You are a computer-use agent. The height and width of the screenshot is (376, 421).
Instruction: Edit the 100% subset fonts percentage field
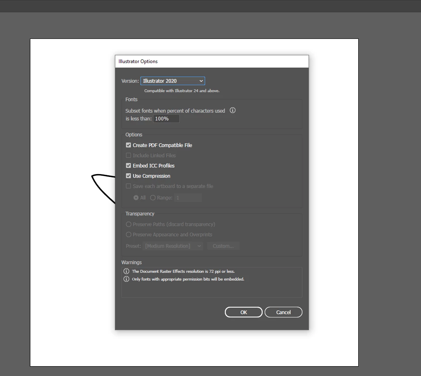click(x=166, y=119)
